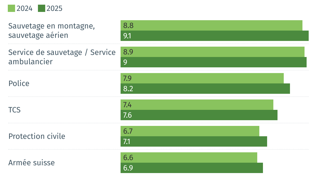Screen dimensions: 317x186
Task: Click the Armée suisse category label
Action: (31, 163)
